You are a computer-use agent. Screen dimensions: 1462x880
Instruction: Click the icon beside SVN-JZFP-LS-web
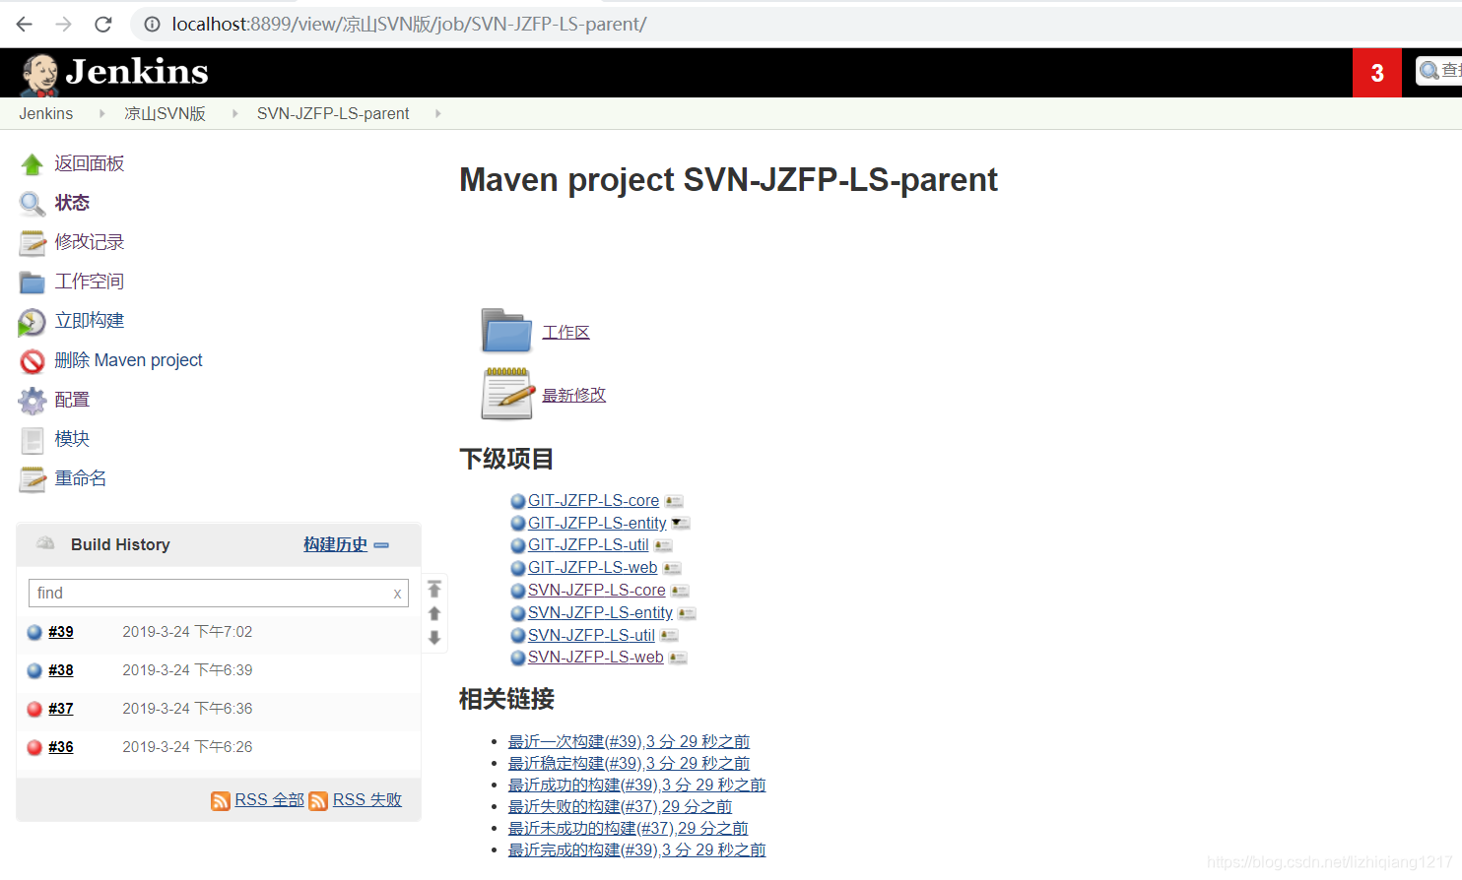pyautogui.click(x=678, y=658)
